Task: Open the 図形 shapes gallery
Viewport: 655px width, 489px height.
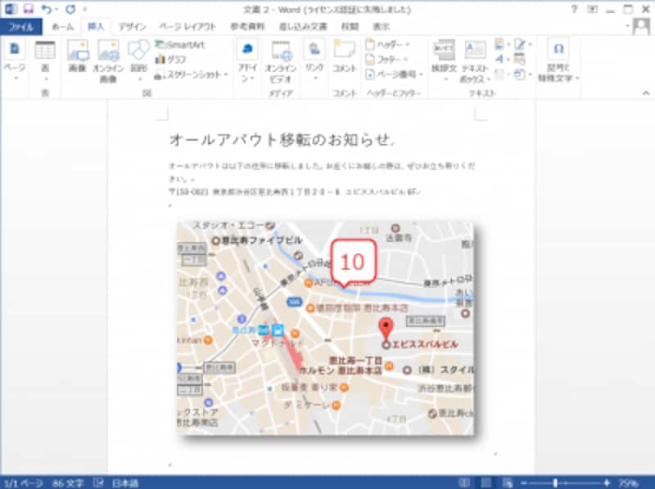Action: (138, 61)
